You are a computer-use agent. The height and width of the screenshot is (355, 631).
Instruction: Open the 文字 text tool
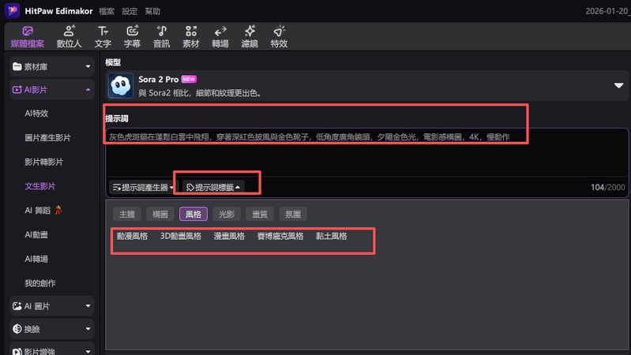pyautogui.click(x=103, y=37)
